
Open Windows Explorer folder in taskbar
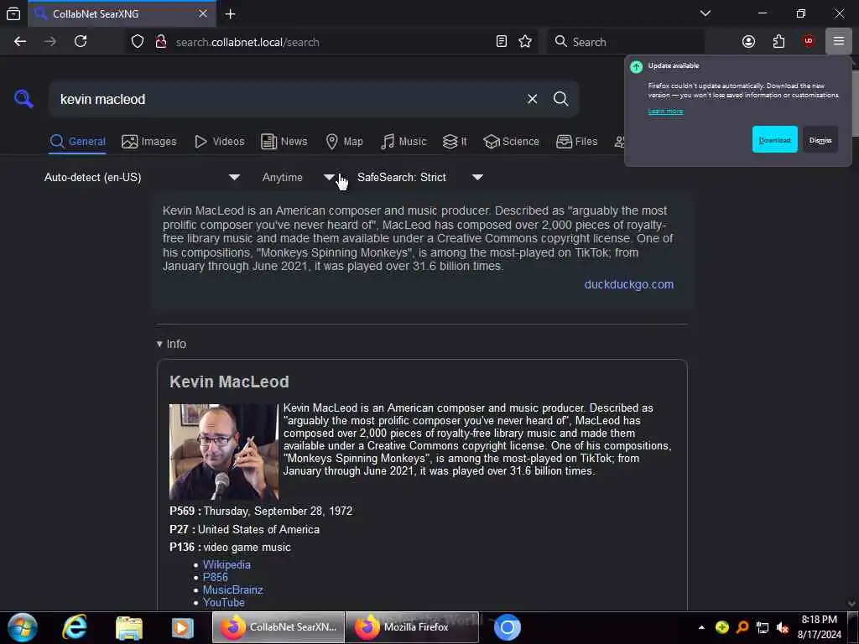point(128,627)
